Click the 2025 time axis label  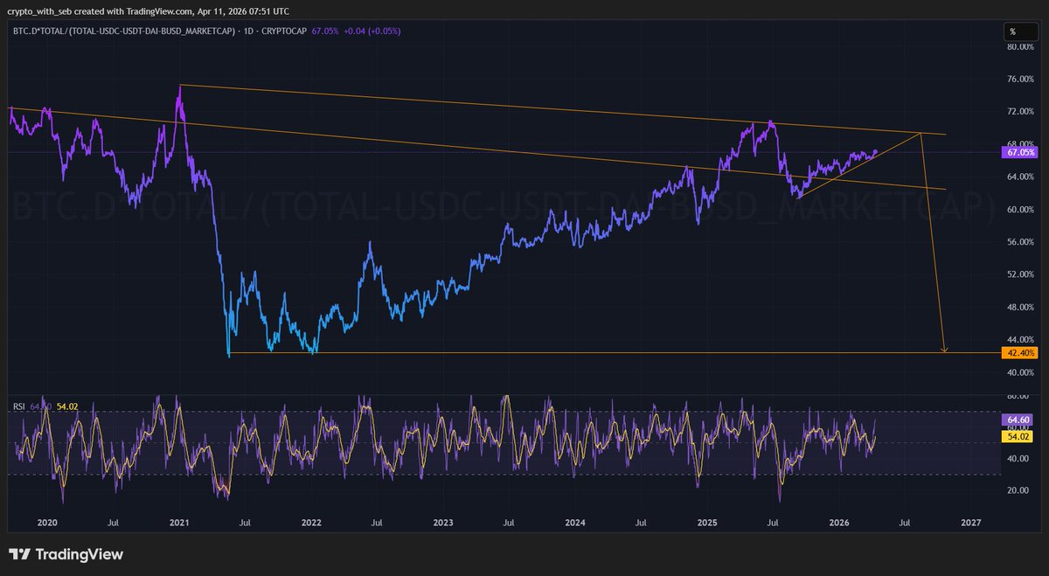(707, 523)
